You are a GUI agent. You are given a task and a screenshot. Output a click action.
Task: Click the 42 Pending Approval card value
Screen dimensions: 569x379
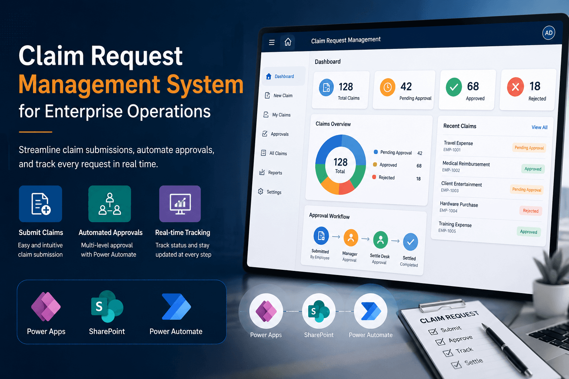tap(406, 86)
